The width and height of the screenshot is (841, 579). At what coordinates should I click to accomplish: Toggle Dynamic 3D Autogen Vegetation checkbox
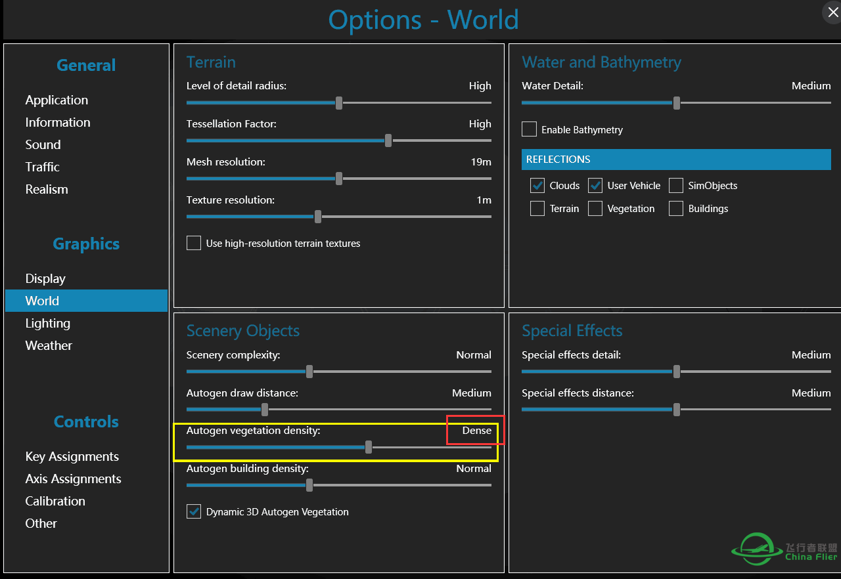194,511
